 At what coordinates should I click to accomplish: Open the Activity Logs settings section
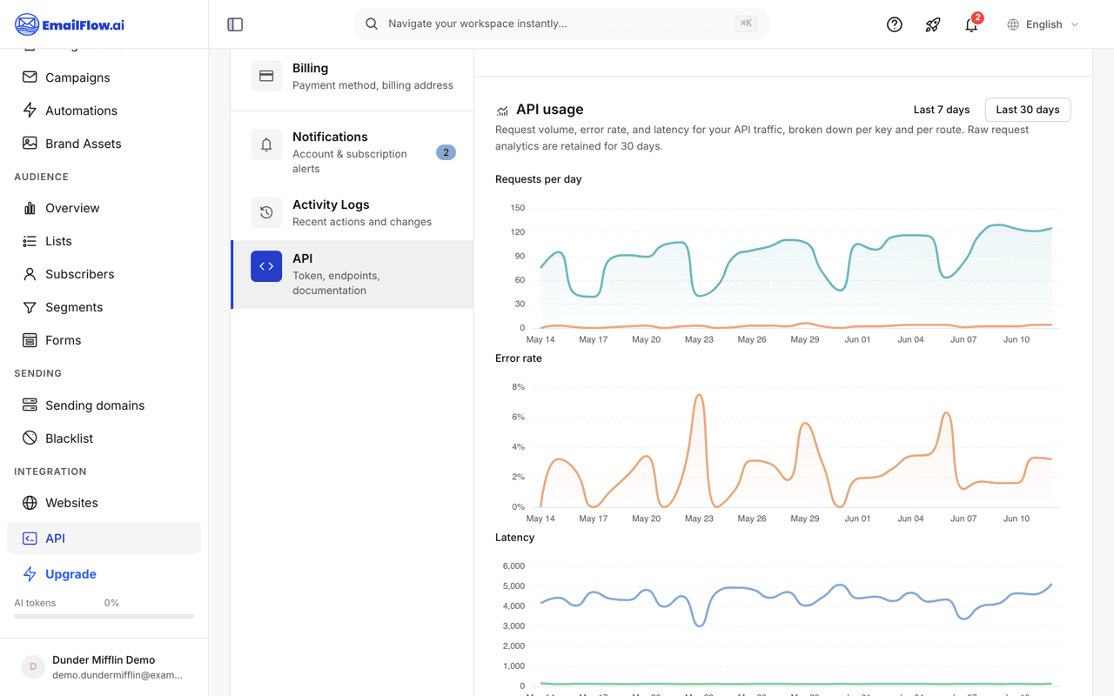coord(352,212)
